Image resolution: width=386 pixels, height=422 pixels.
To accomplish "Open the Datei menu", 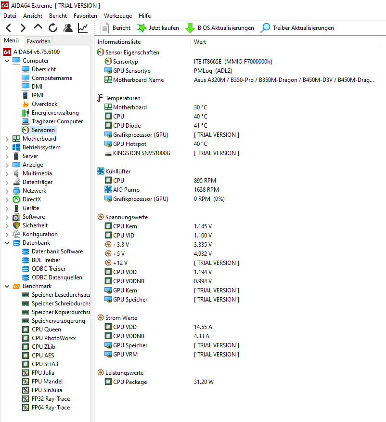I will pos(10,16).
